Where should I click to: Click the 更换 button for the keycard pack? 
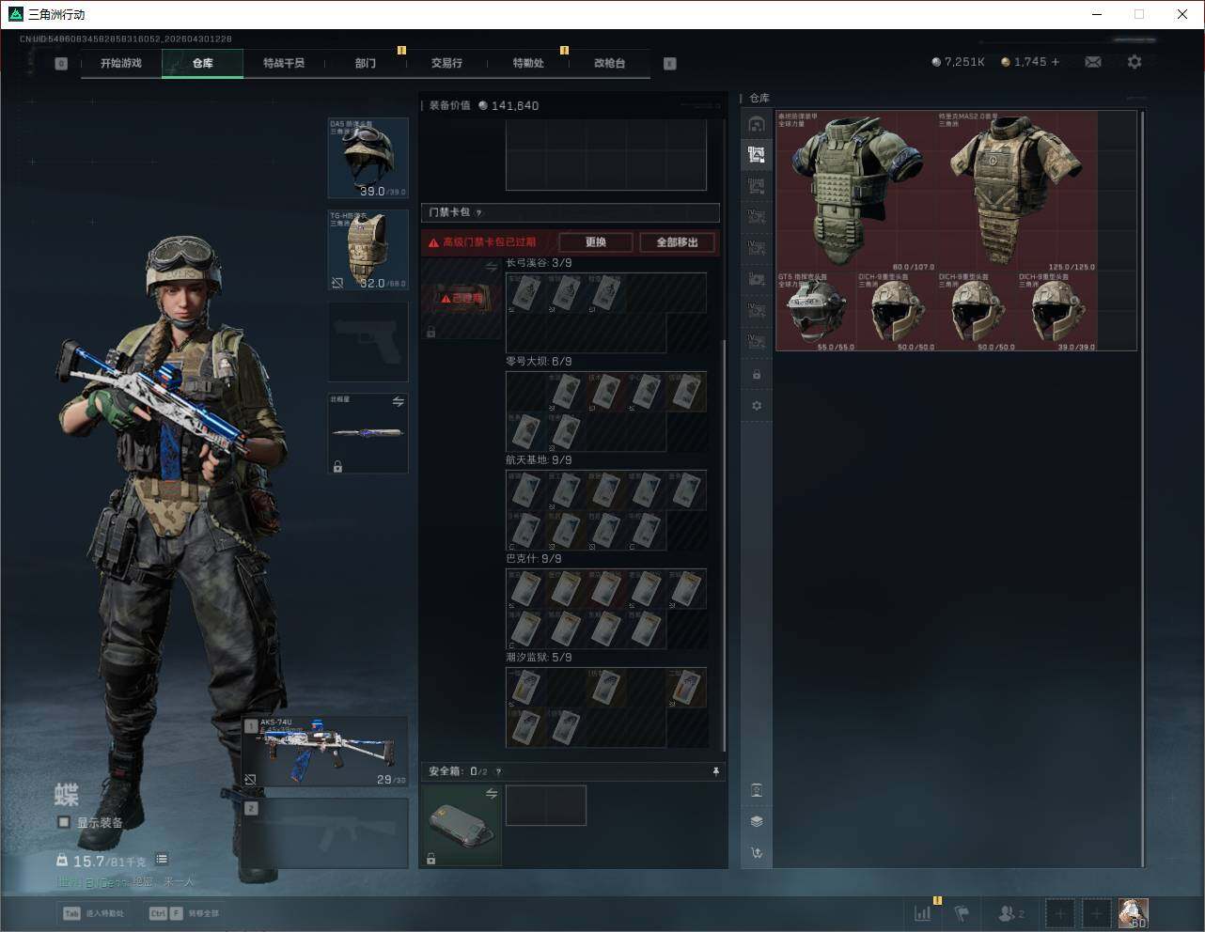click(596, 242)
